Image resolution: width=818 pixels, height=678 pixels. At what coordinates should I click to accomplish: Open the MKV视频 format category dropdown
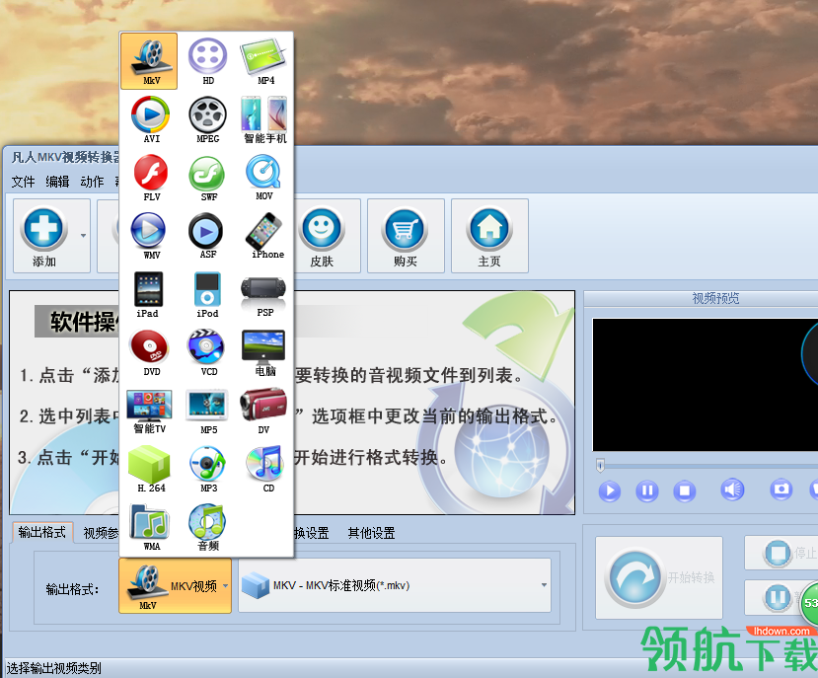(175, 585)
